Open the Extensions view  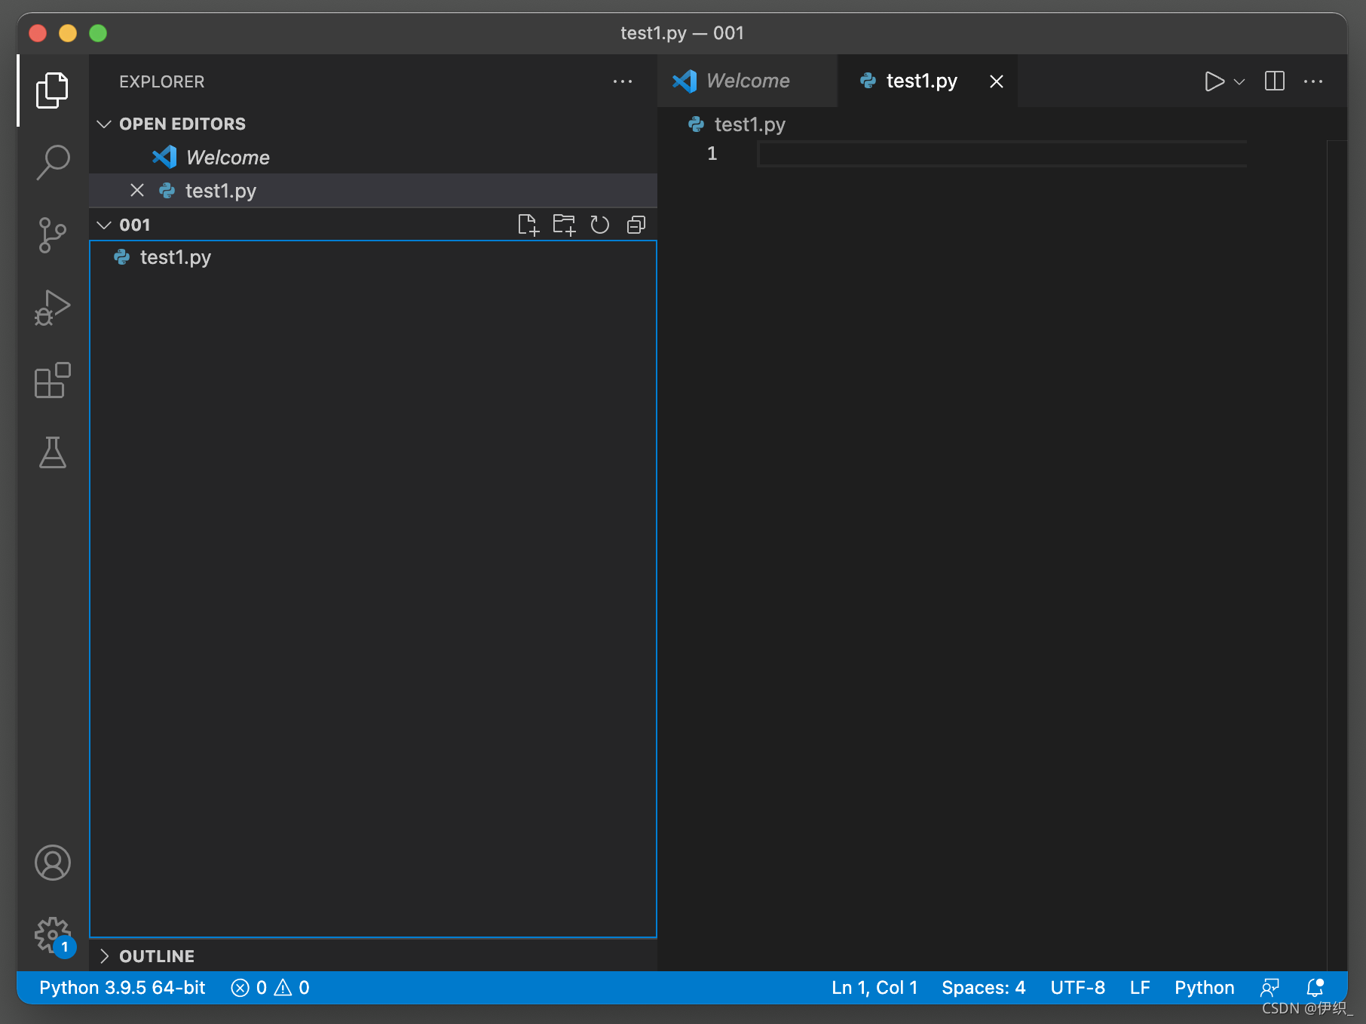tap(52, 380)
